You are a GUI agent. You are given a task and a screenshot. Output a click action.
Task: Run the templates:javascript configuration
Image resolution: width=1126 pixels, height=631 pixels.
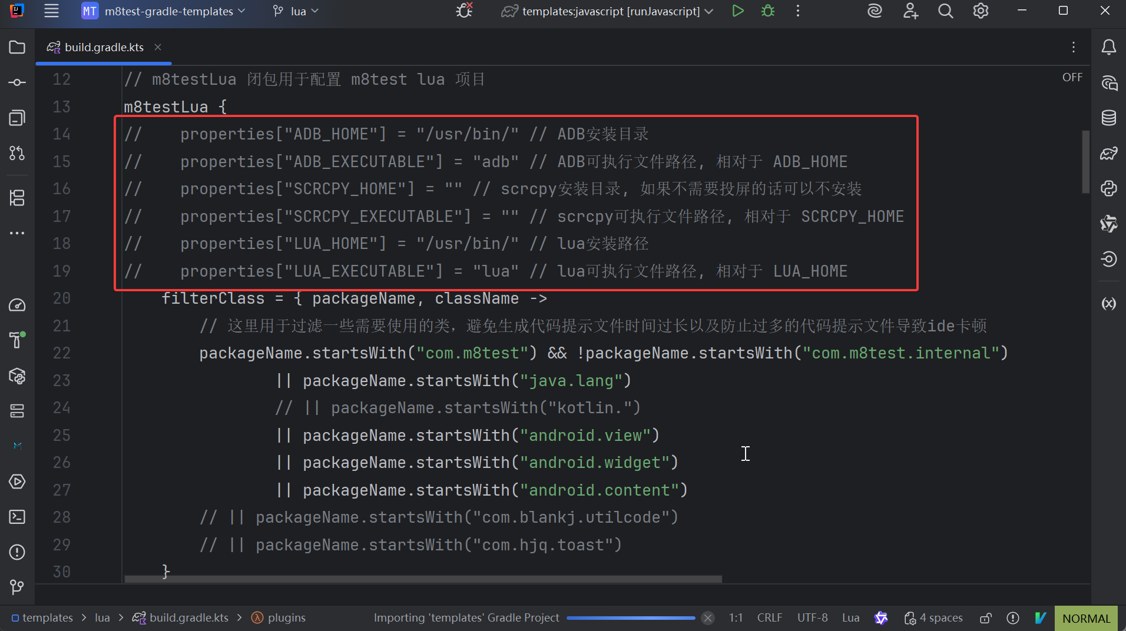pos(737,11)
